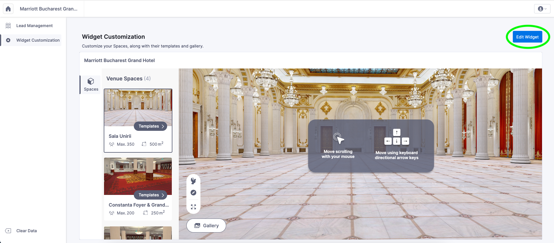Click the 250 m² area value
The width and height of the screenshot is (554, 243).
(x=158, y=213)
